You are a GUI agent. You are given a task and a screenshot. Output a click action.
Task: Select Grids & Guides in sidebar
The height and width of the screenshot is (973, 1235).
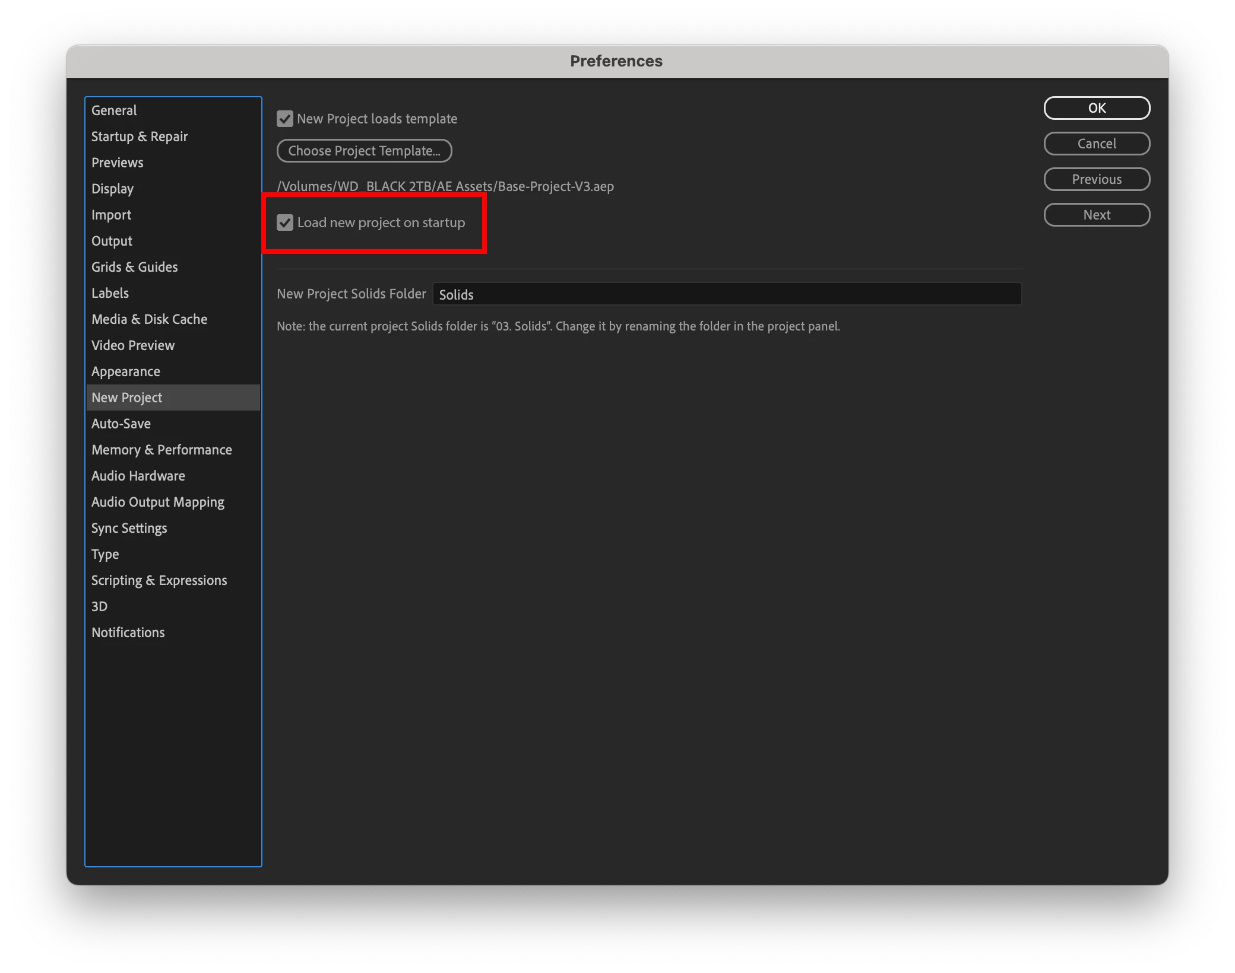pos(135,267)
